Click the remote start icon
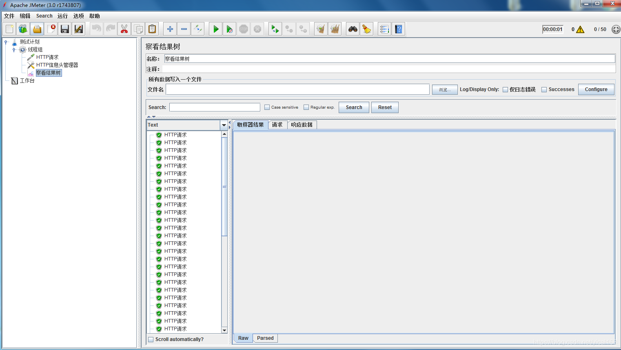The height and width of the screenshot is (350, 621). click(x=275, y=29)
